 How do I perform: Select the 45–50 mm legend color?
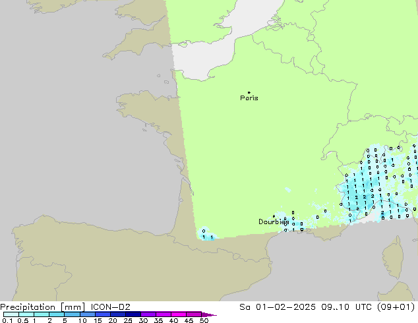(194, 314)
